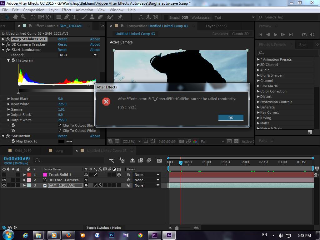The width and height of the screenshot is (320, 240).
Task: Select the Zoom magnifier tool
Action: coord(23,17)
